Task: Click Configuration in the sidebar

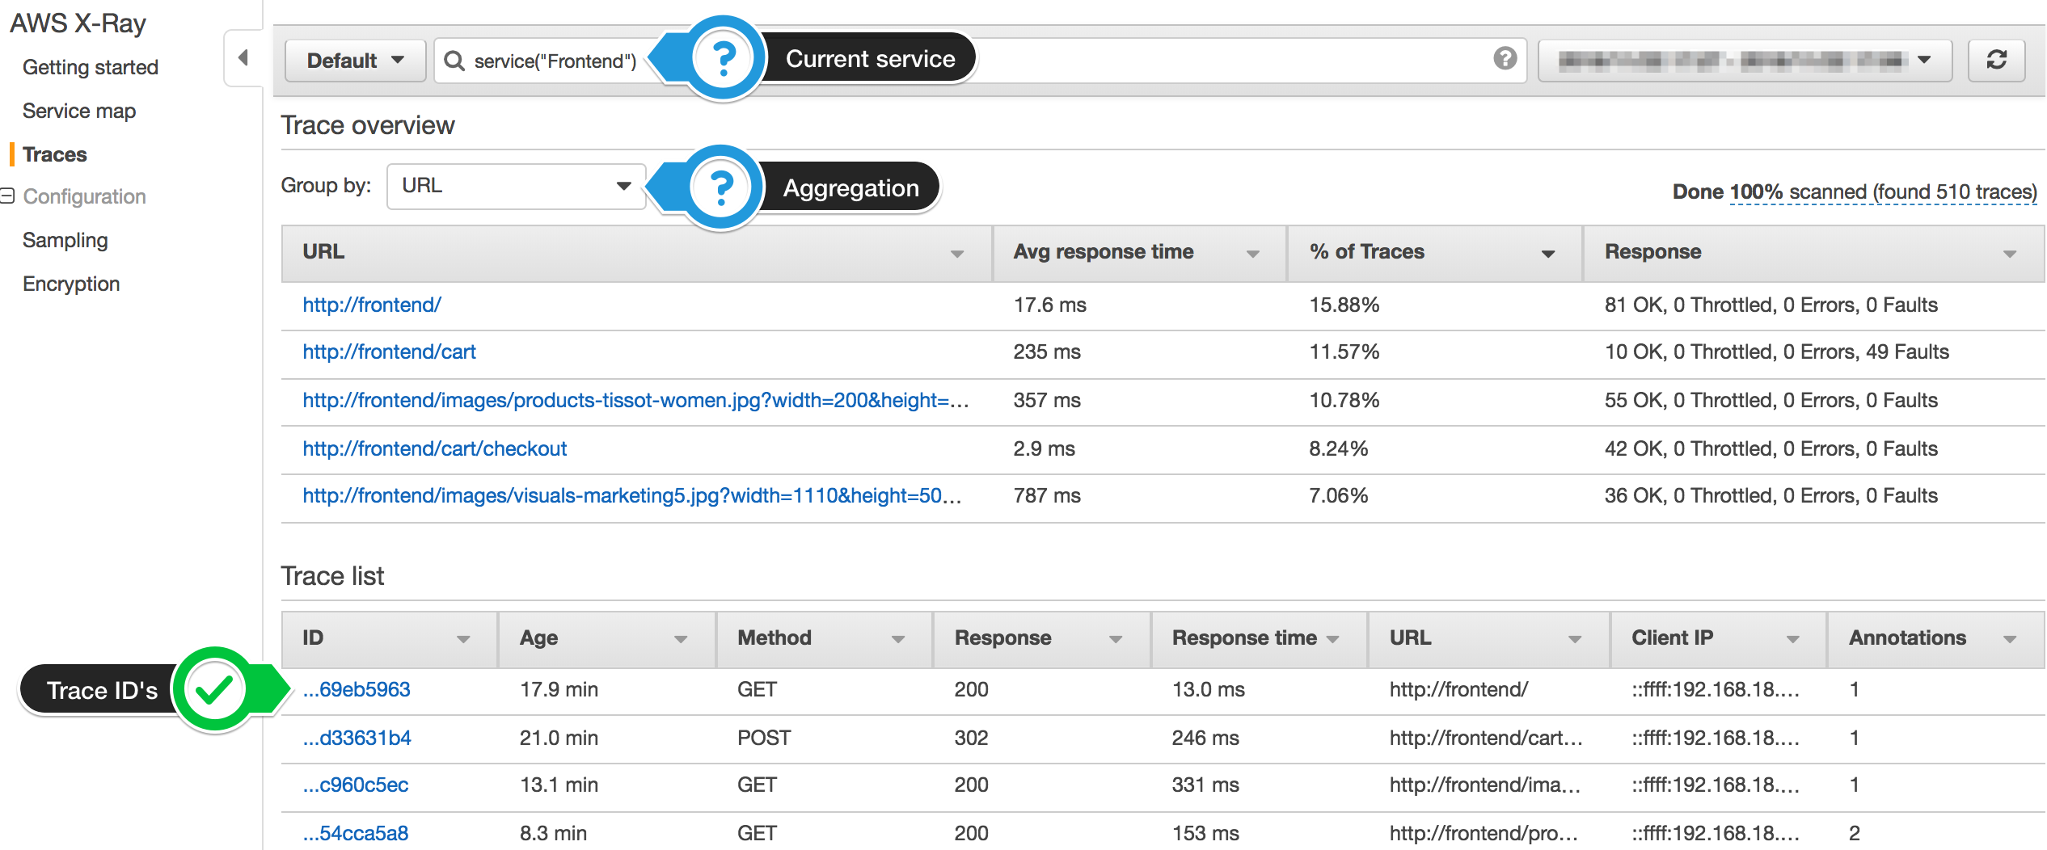Action: (85, 196)
